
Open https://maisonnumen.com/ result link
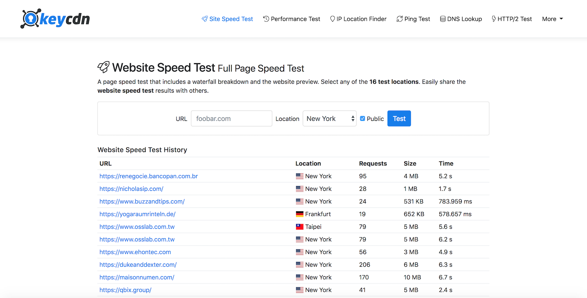point(137,277)
